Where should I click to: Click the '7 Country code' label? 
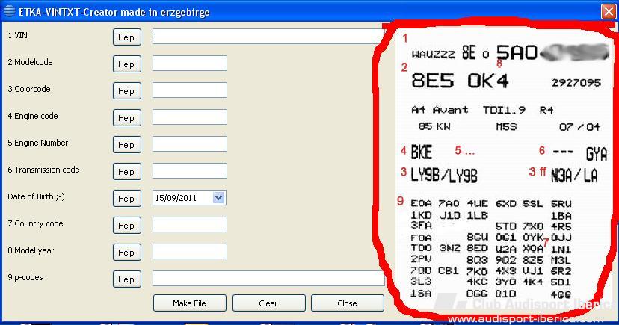pos(35,223)
